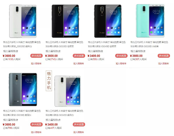174x136 pixels.
Task: Add the 2743-buyer black phone to cart
Action: (79, 64)
